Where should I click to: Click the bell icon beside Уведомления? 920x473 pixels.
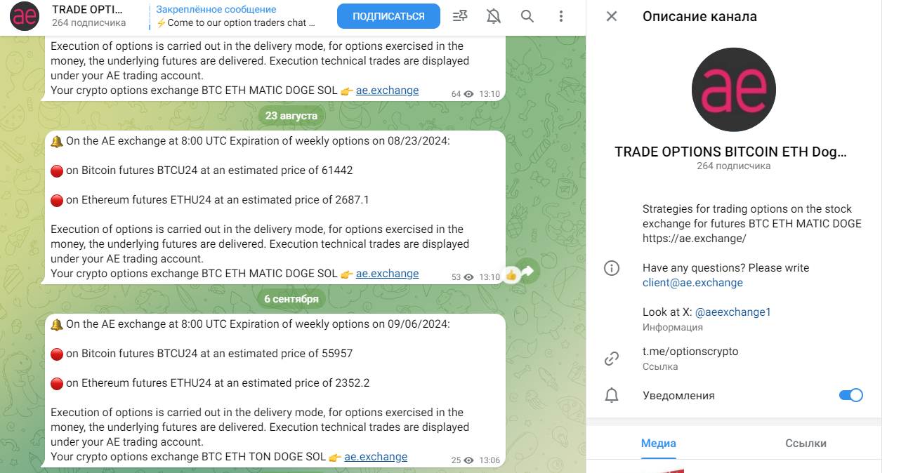coord(612,395)
